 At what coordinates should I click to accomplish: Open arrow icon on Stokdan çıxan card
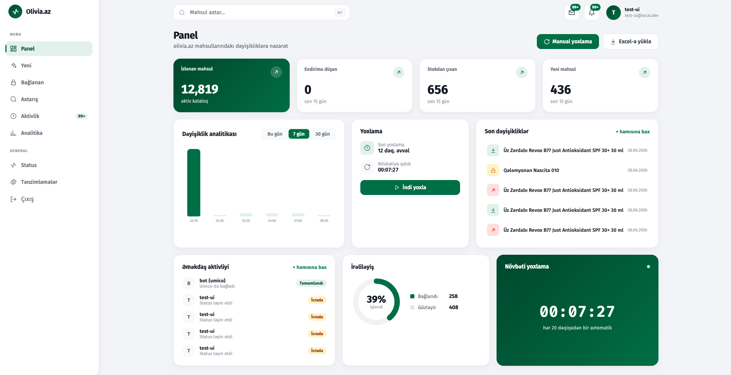pyautogui.click(x=522, y=72)
